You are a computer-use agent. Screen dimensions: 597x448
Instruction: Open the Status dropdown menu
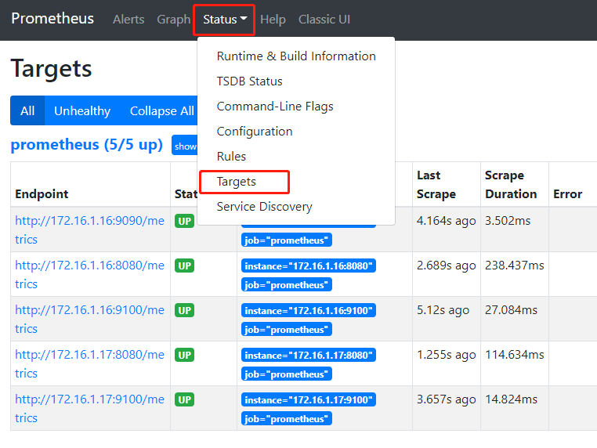point(225,20)
